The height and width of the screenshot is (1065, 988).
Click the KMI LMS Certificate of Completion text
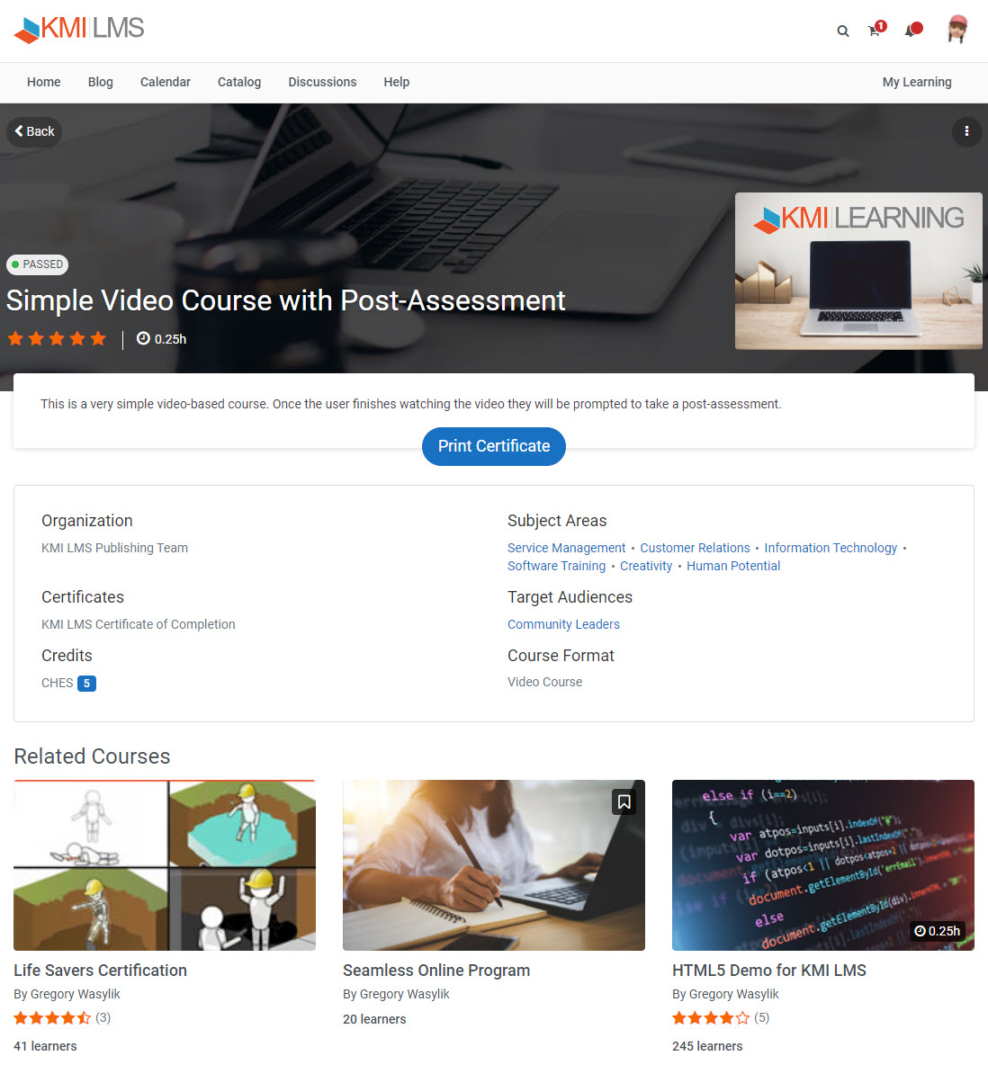coord(139,625)
